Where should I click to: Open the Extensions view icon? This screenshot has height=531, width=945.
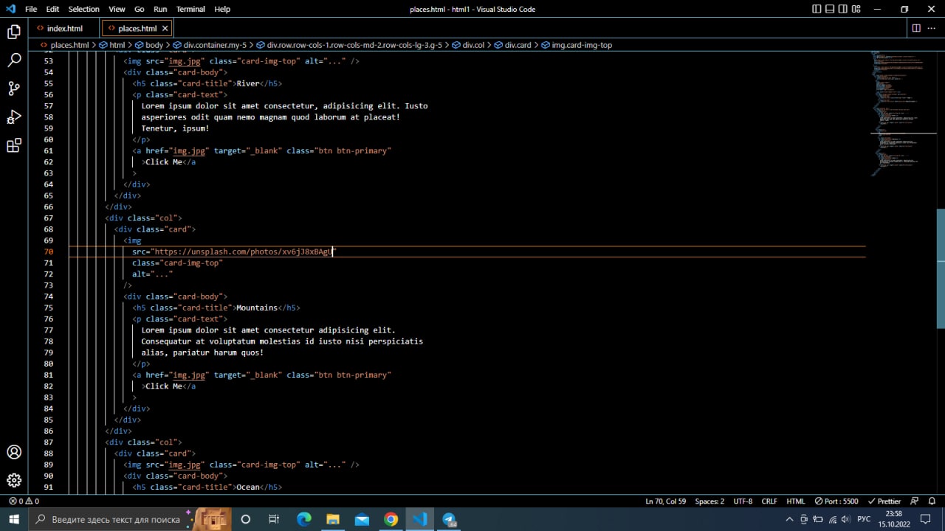(14, 146)
